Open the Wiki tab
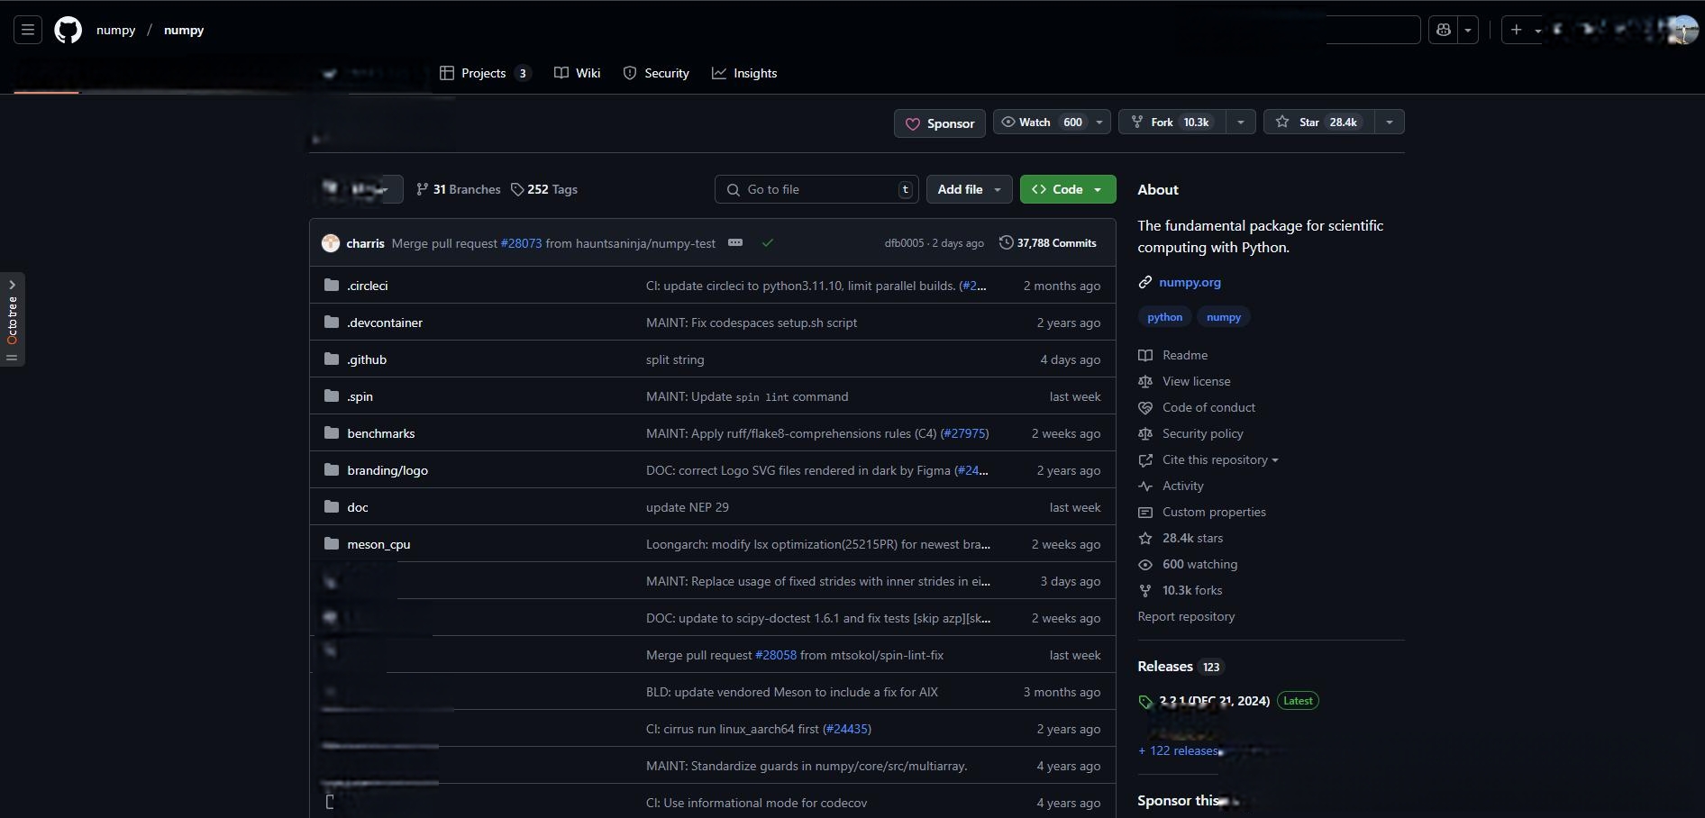The height and width of the screenshot is (818, 1705). [x=578, y=73]
